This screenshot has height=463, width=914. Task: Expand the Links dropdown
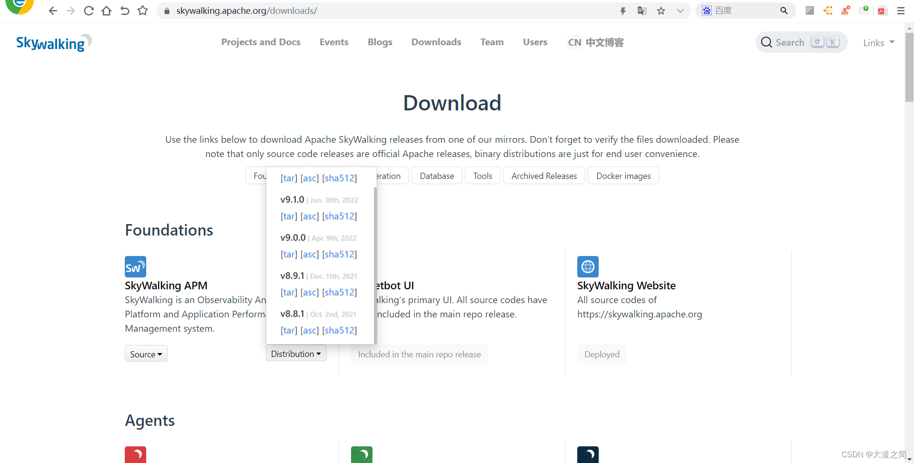tap(879, 43)
